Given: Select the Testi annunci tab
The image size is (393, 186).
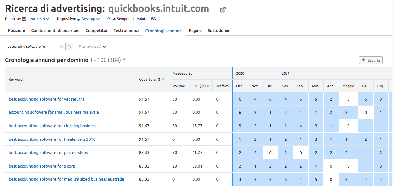Looking at the screenshot, I should [126, 31].
